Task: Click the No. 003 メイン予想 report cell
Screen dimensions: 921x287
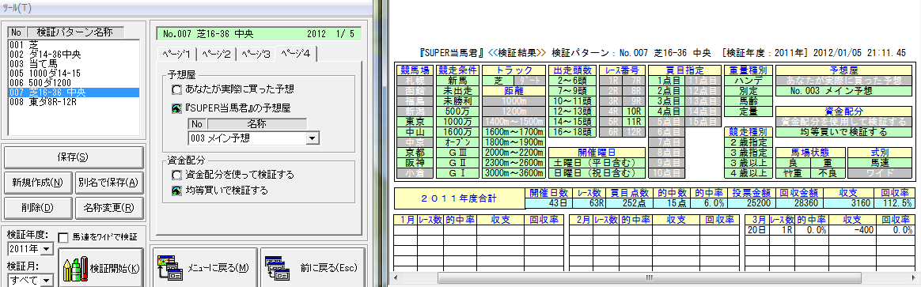Action: [843, 91]
